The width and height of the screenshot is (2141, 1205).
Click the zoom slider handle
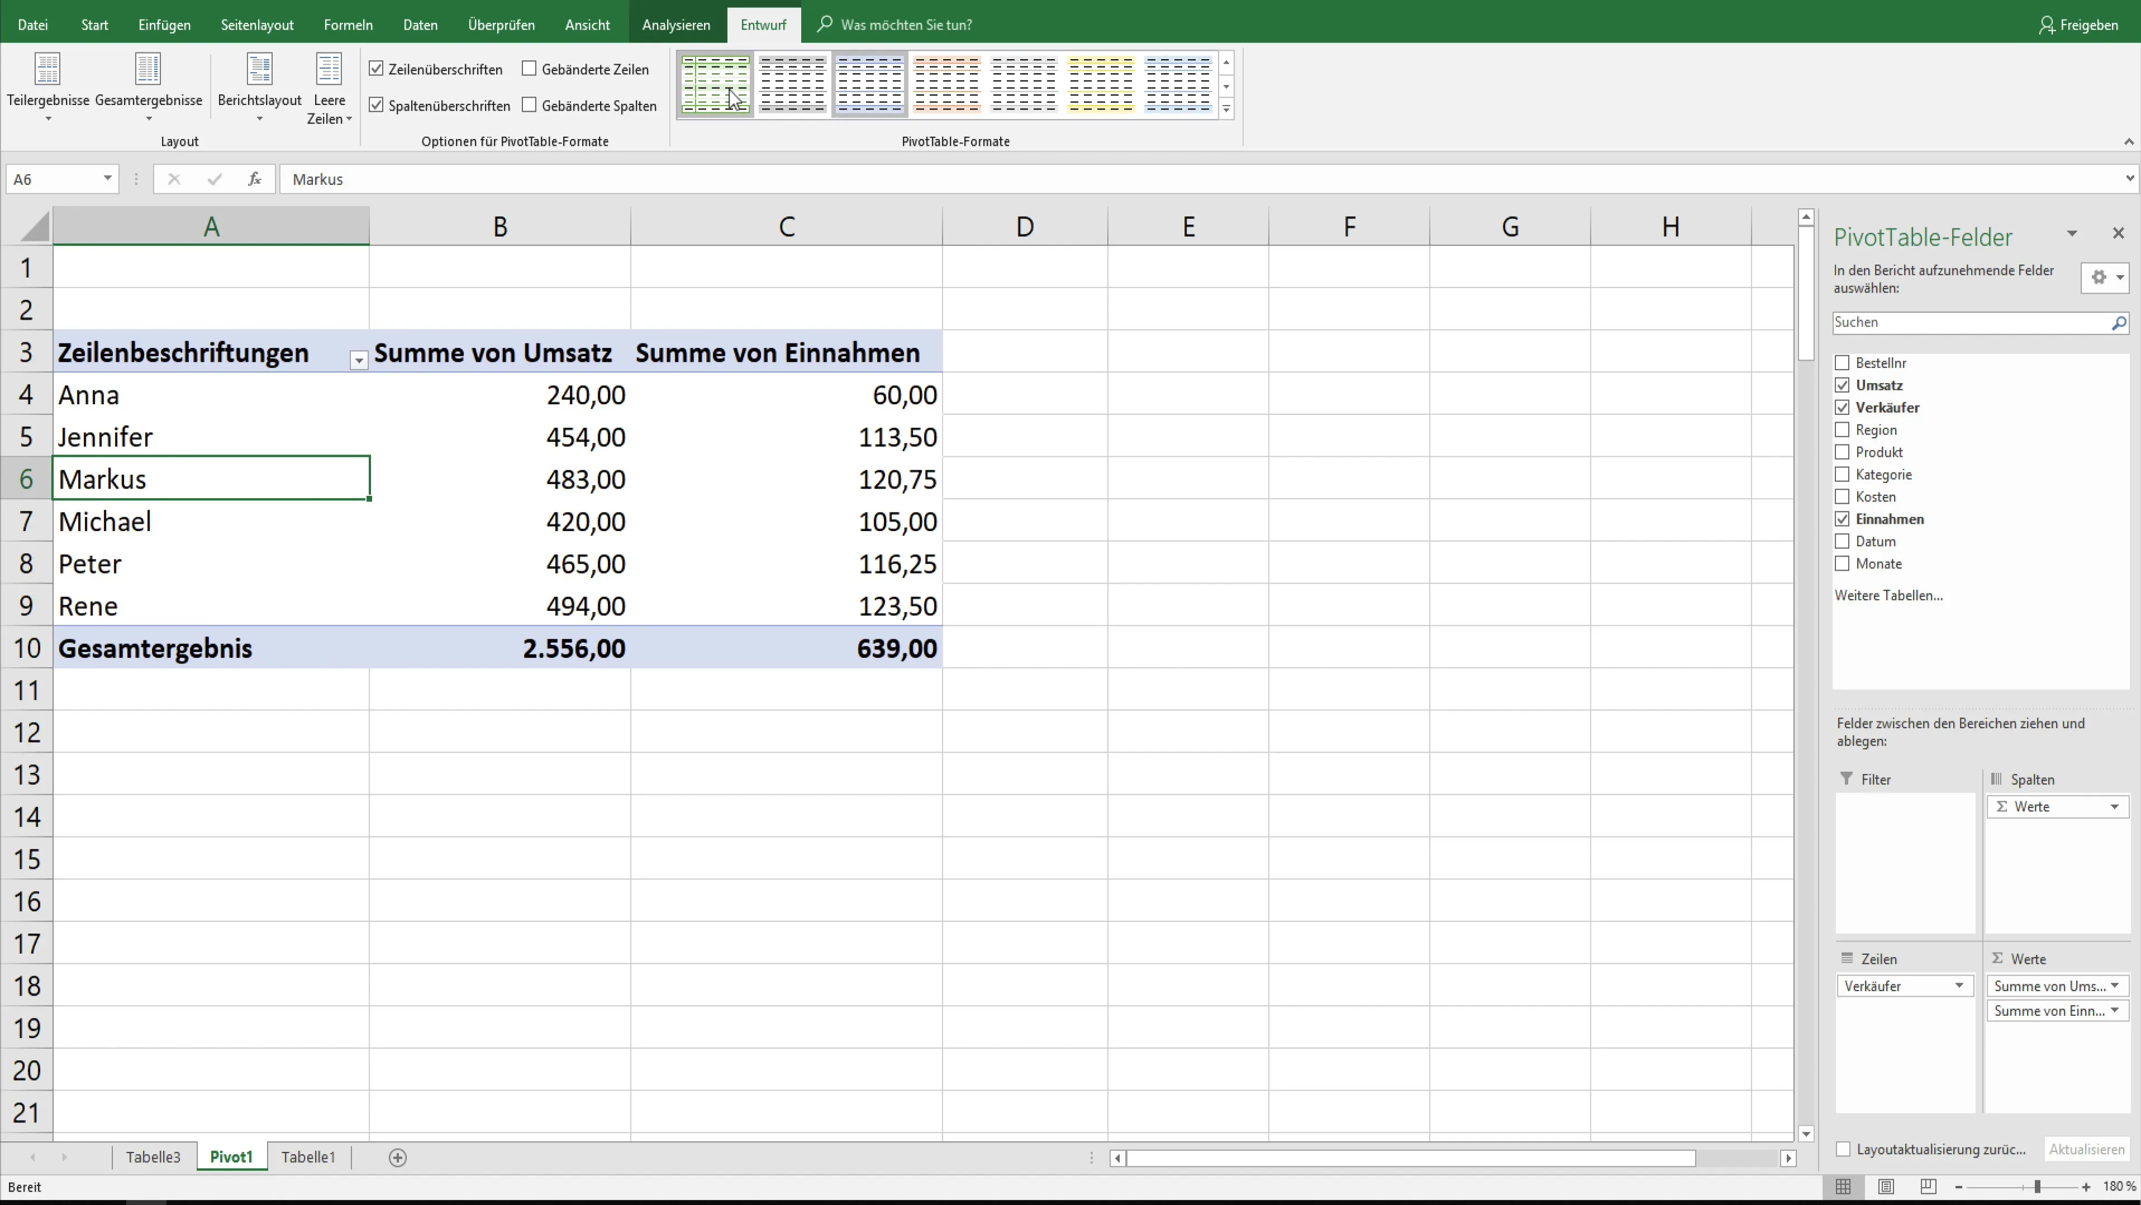pos(2037,1187)
